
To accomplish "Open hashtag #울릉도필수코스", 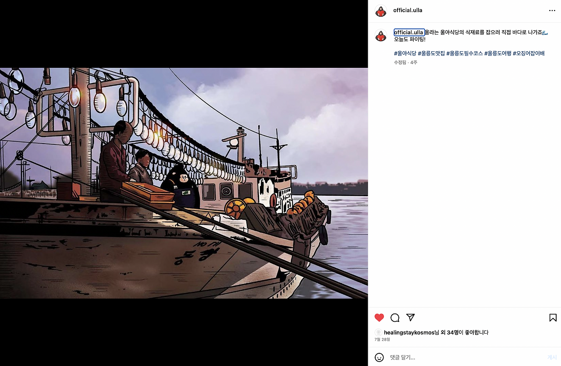I will click(465, 53).
